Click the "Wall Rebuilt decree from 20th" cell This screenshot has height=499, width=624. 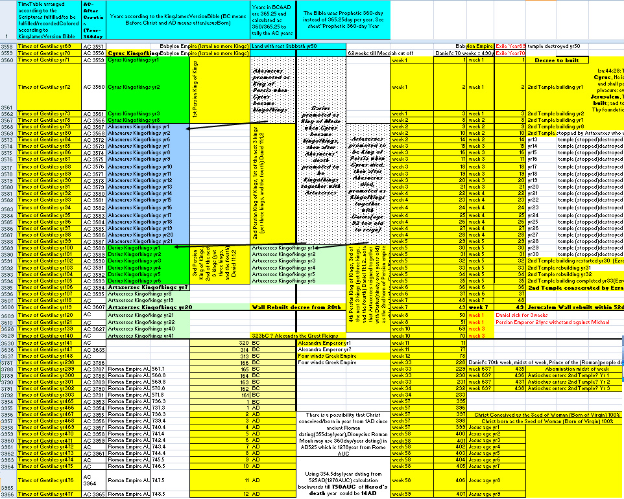(296, 307)
